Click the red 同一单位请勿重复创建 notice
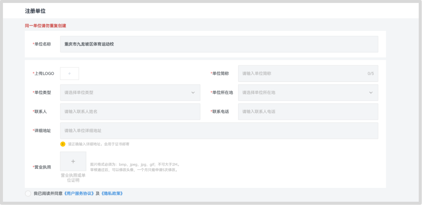Screen dimensions: 422x205 tap(46, 26)
